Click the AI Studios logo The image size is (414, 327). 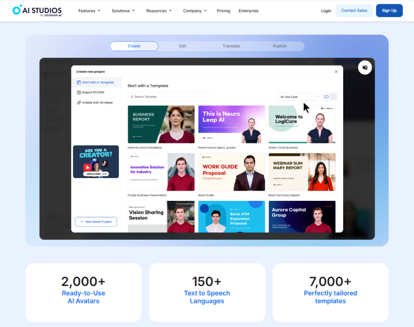pyautogui.click(x=37, y=11)
